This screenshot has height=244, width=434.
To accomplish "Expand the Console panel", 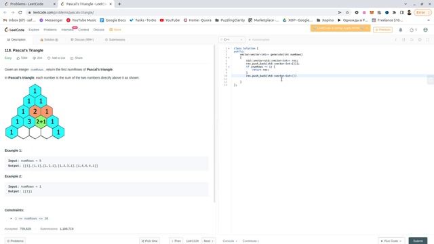I will pos(230,241).
